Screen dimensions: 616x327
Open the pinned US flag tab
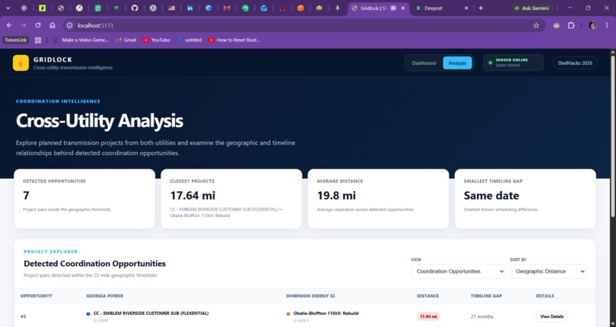(172, 8)
